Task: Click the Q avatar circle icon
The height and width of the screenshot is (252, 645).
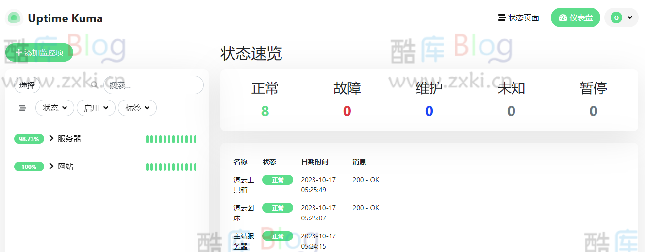Action: (616, 17)
